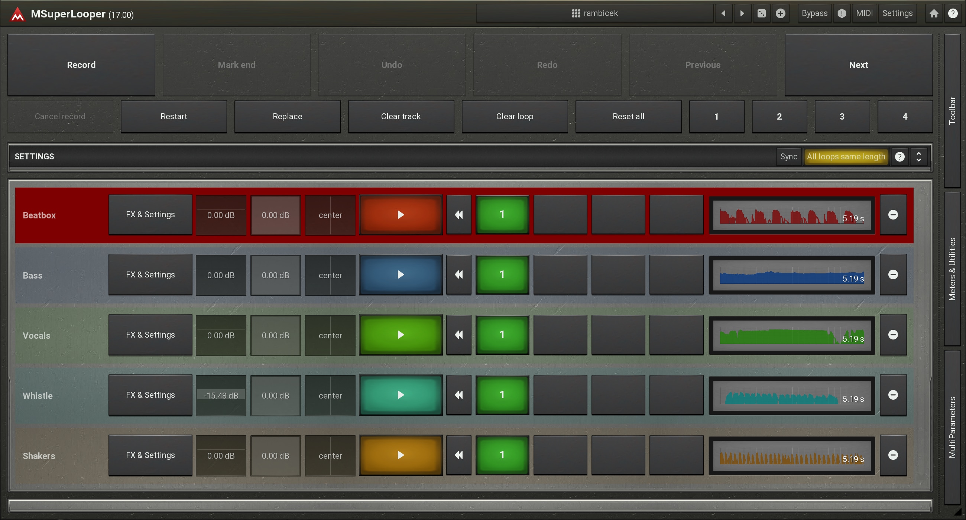
Task: Play the Vocals track
Action: (401, 335)
